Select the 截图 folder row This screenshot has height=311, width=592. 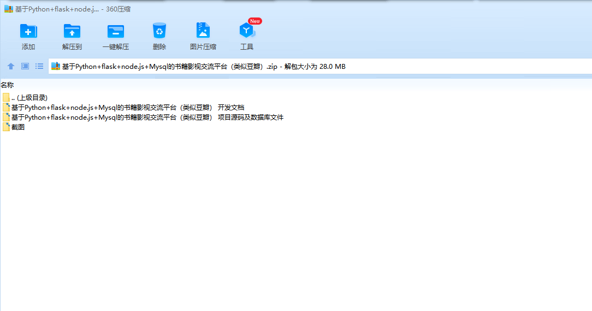[14, 127]
